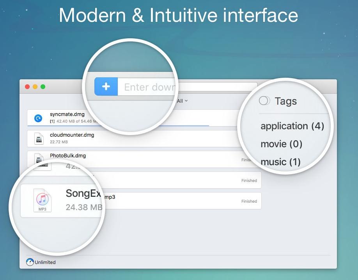The height and width of the screenshot is (280, 358).
Task: Click 22.72 MB size under cloudmounter.dmg
Action: pos(58,142)
